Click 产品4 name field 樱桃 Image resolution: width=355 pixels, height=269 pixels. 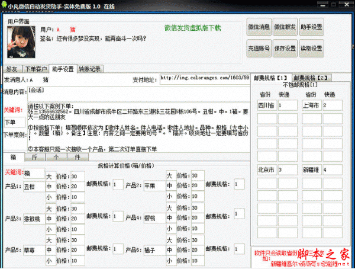coord(154,218)
